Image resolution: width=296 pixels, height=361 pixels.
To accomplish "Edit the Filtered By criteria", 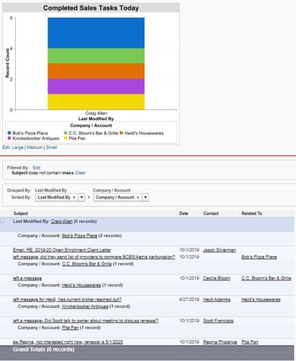I will point(36,167).
